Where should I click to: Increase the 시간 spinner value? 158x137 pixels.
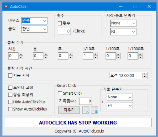(21, 54)
